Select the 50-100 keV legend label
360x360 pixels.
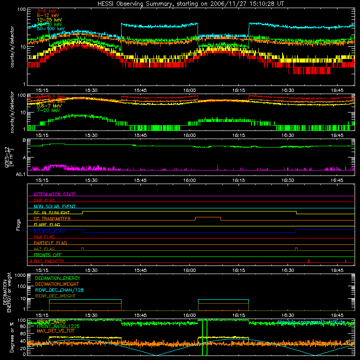(51, 29)
